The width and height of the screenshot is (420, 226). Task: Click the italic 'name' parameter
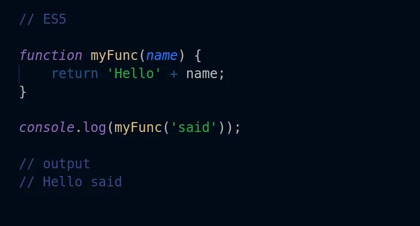click(162, 56)
